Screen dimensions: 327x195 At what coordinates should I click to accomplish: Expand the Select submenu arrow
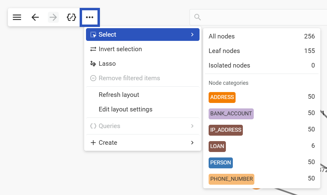[x=192, y=35]
